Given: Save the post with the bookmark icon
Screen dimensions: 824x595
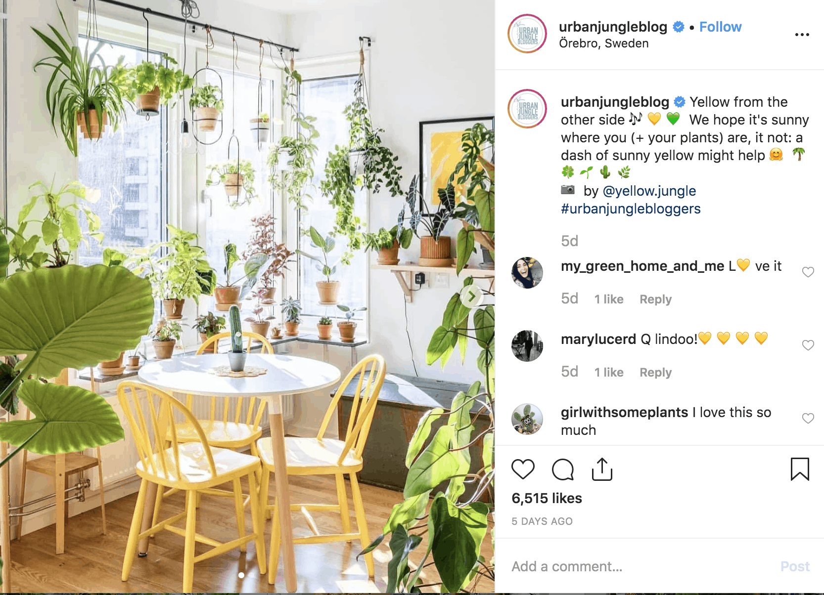Looking at the screenshot, I should [800, 469].
